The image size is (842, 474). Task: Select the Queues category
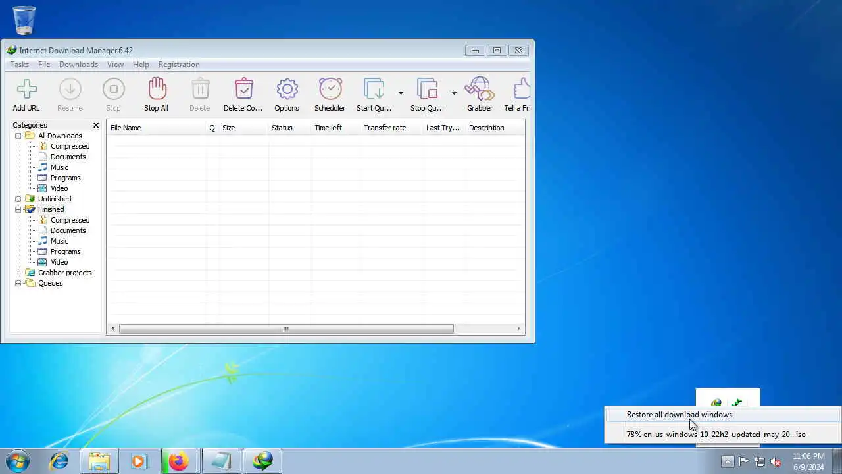[50, 283]
